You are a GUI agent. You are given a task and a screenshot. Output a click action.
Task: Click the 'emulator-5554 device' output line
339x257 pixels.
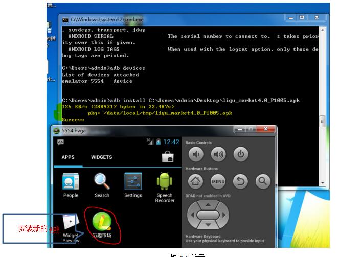(97, 81)
